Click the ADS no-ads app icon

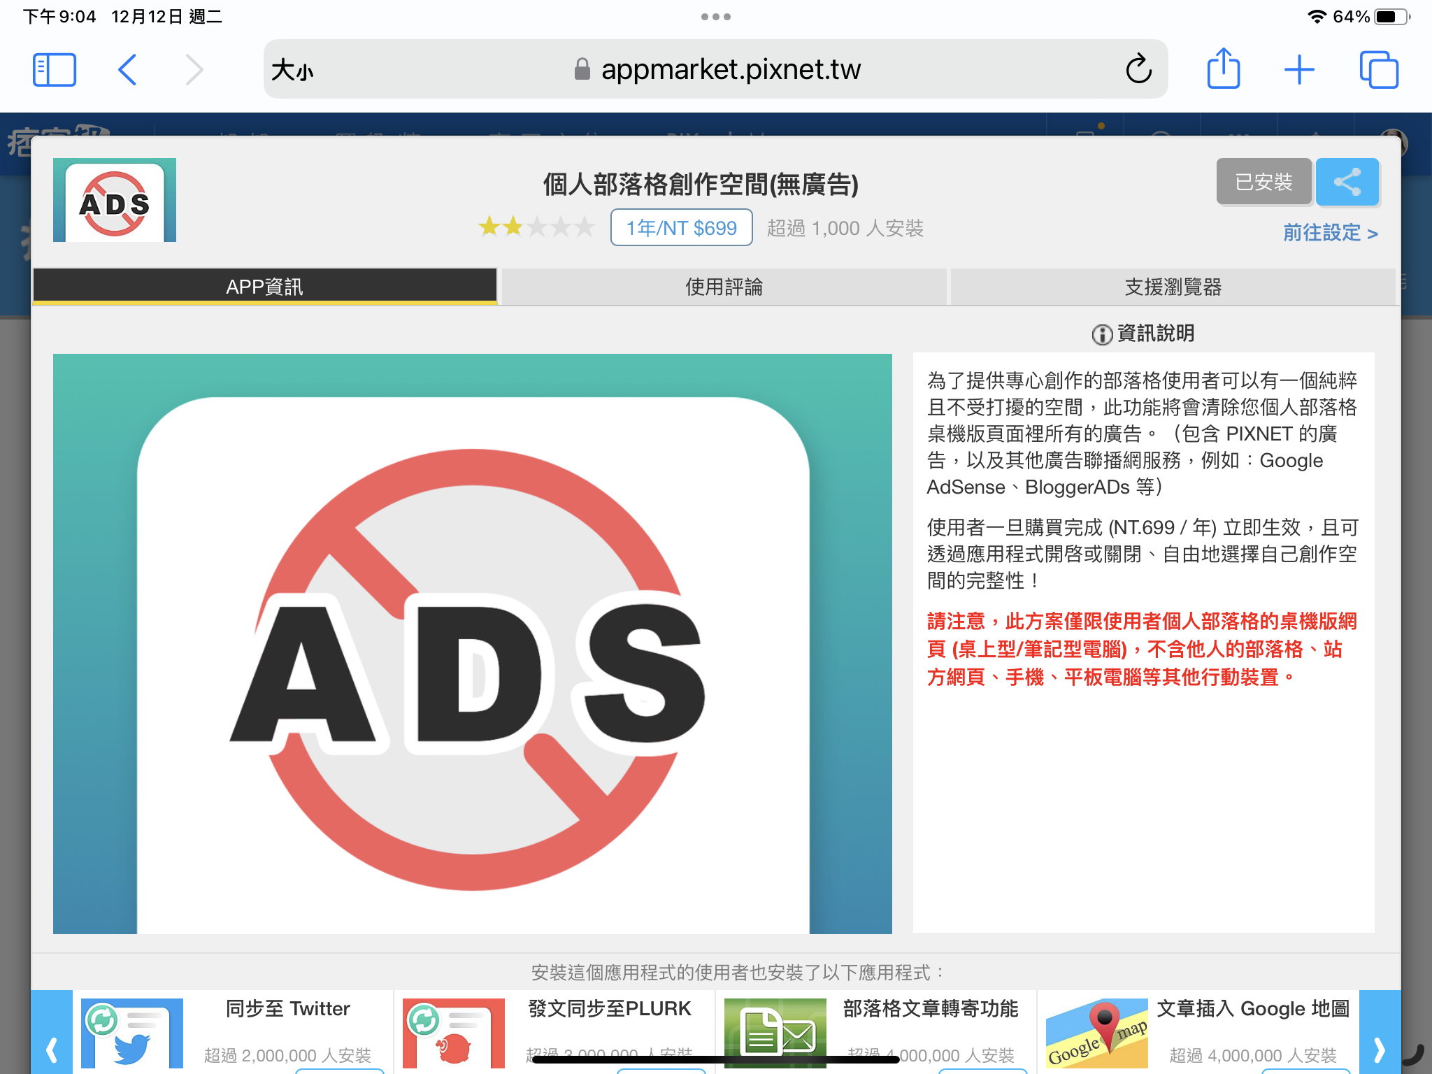(114, 200)
